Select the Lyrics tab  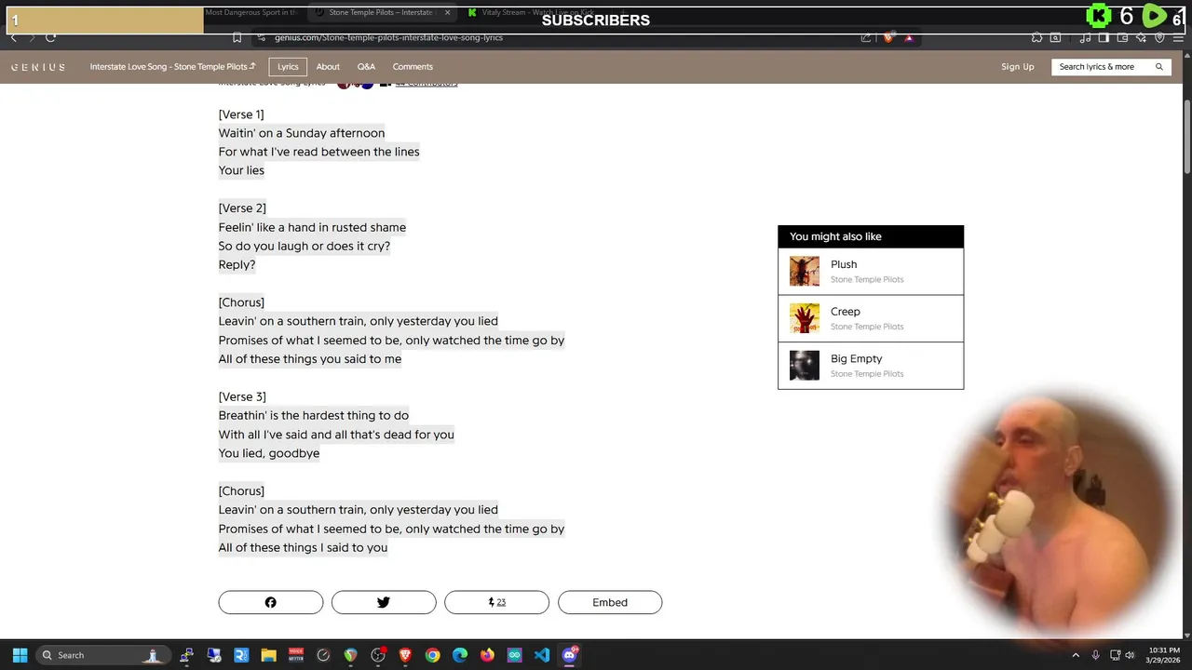(288, 67)
